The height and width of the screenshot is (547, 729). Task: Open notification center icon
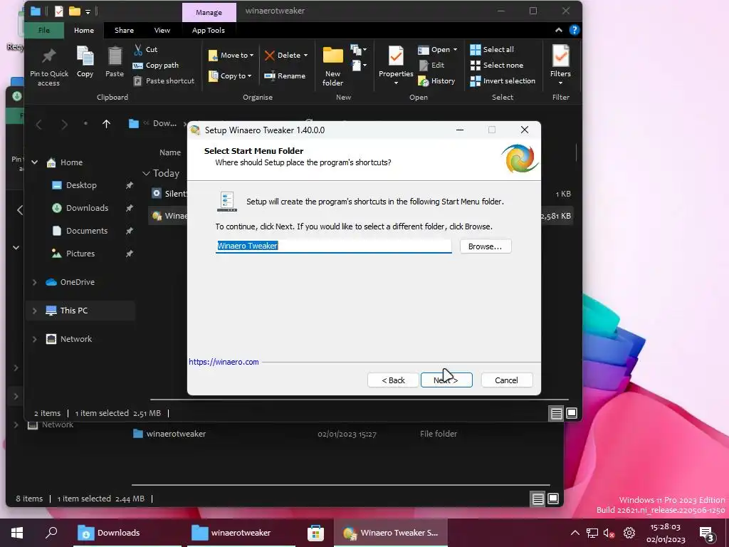point(707,534)
